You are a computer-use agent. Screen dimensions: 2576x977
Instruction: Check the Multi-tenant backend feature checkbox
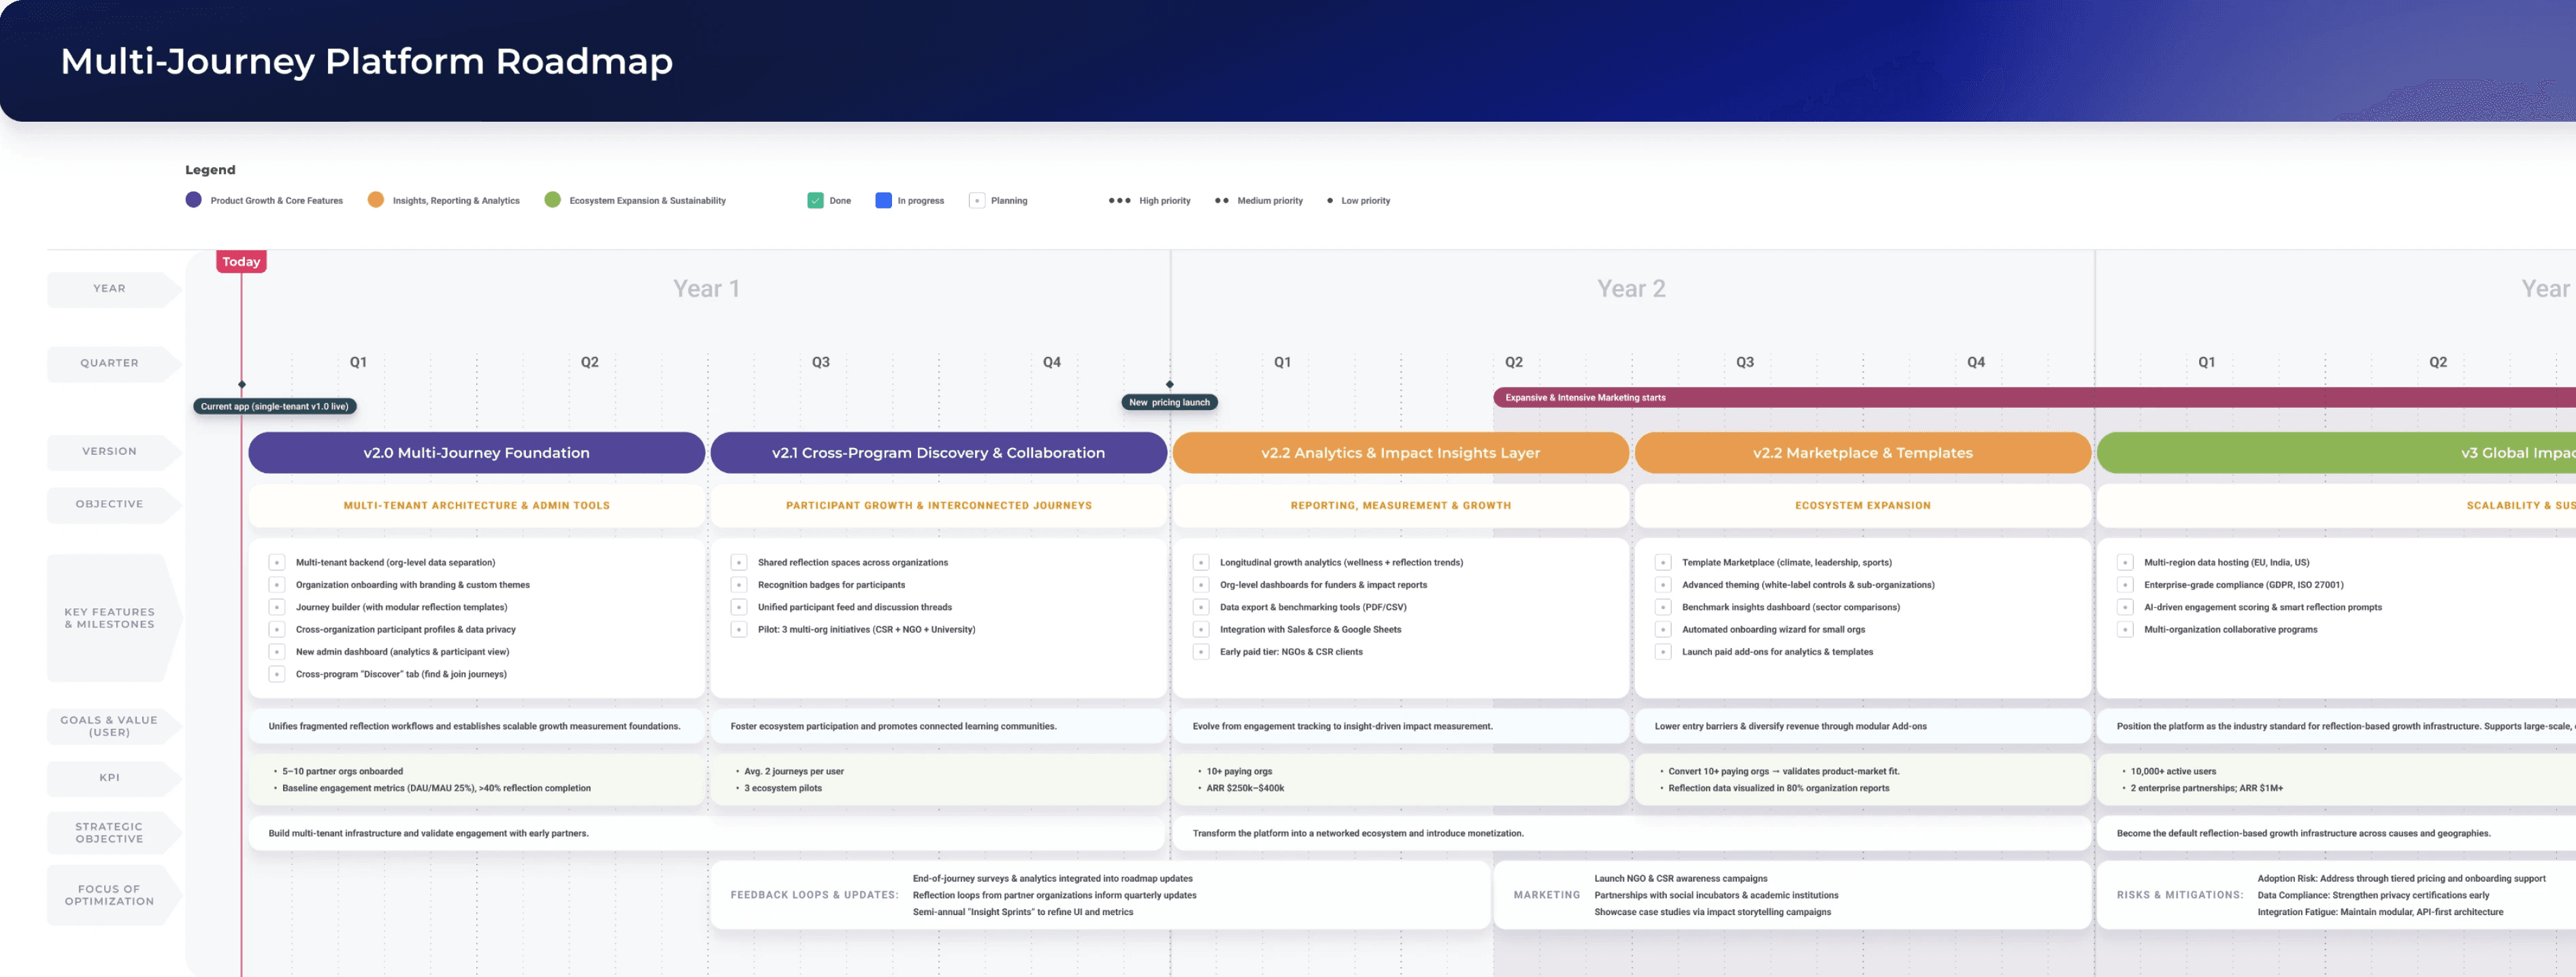(x=277, y=562)
